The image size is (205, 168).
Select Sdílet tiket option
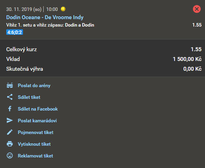point(29,97)
